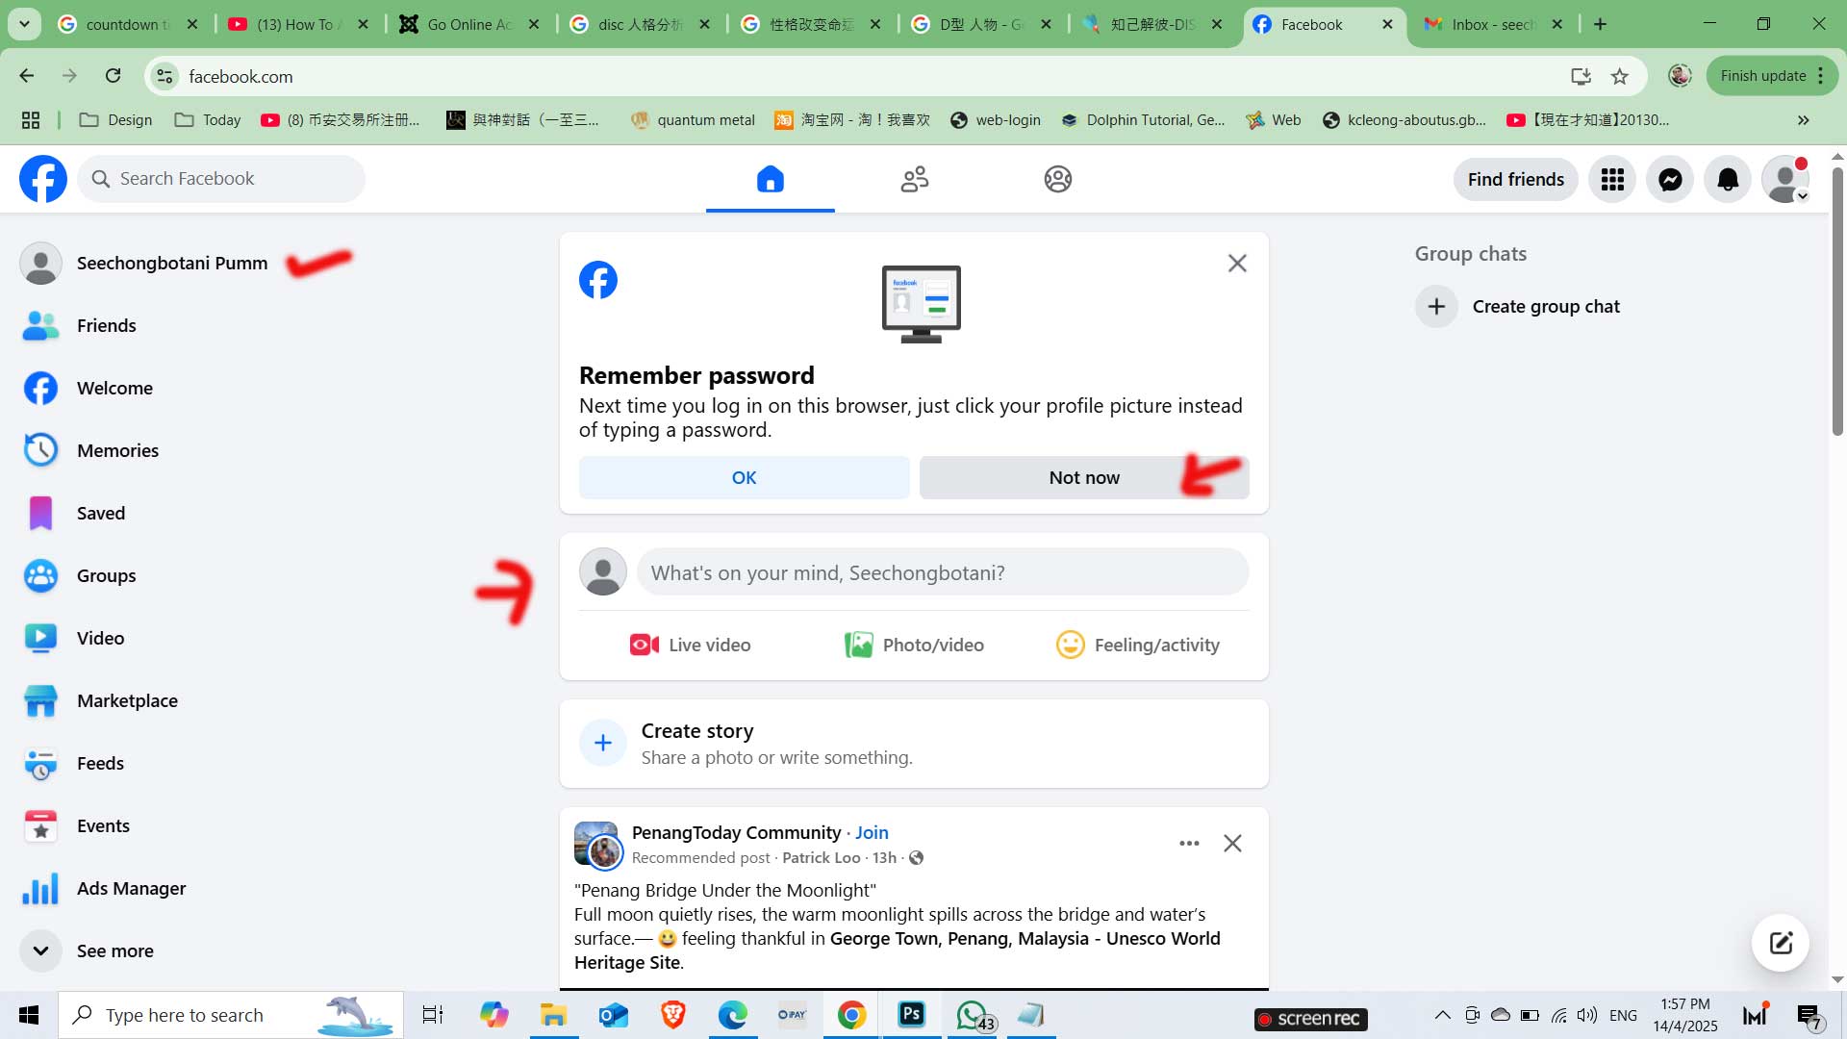Image resolution: width=1847 pixels, height=1039 pixels.
Task: Open the Friends tab in top navigation
Action: [x=914, y=179]
